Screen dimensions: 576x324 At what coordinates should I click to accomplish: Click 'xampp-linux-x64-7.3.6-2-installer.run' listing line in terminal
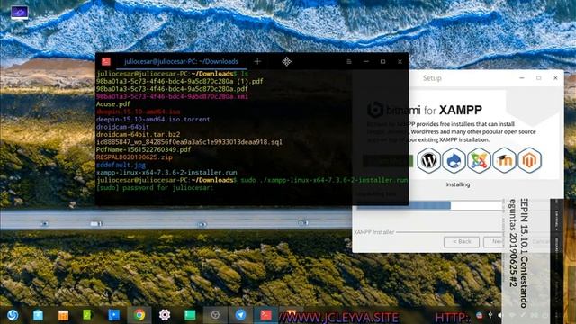[166, 172]
